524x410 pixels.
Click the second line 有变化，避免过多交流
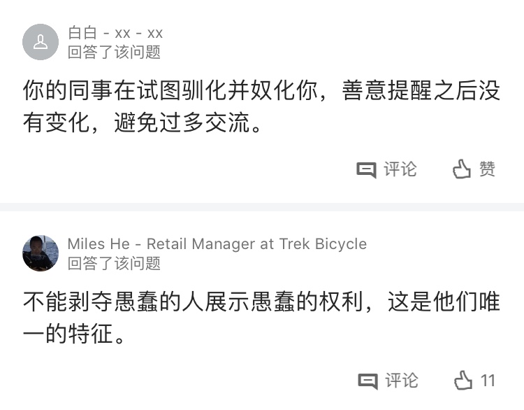point(143,122)
